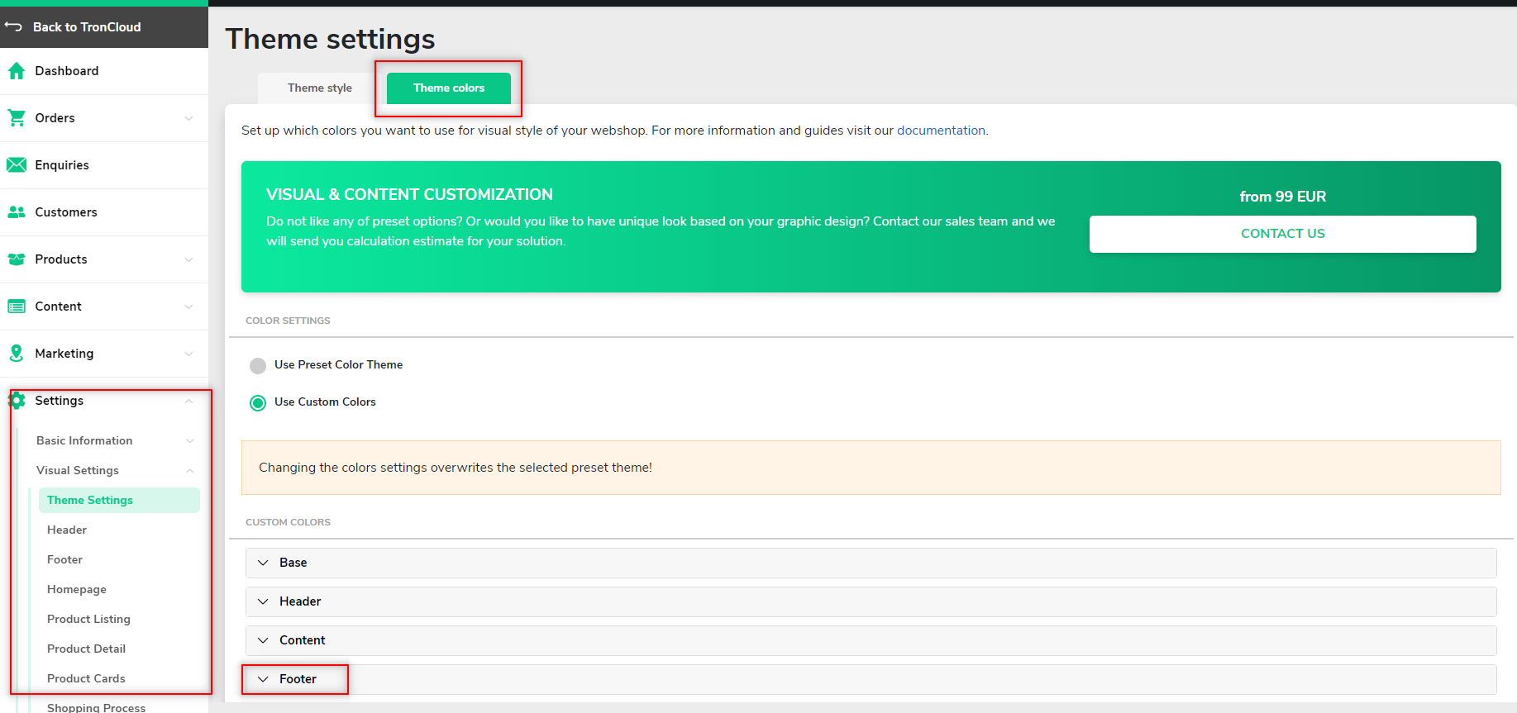The width and height of the screenshot is (1517, 713).
Task: Expand the Marketing menu chevron
Action: pos(189,354)
